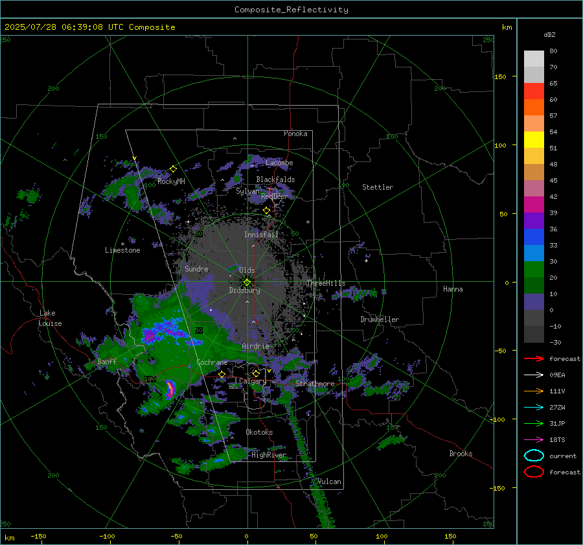Click the Composite_Reflectivity title text
The image size is (583, 545).
point(291,10)
